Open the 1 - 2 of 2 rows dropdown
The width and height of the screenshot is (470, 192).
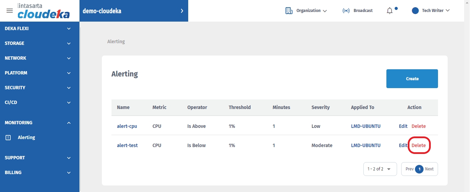pos(380,169)
